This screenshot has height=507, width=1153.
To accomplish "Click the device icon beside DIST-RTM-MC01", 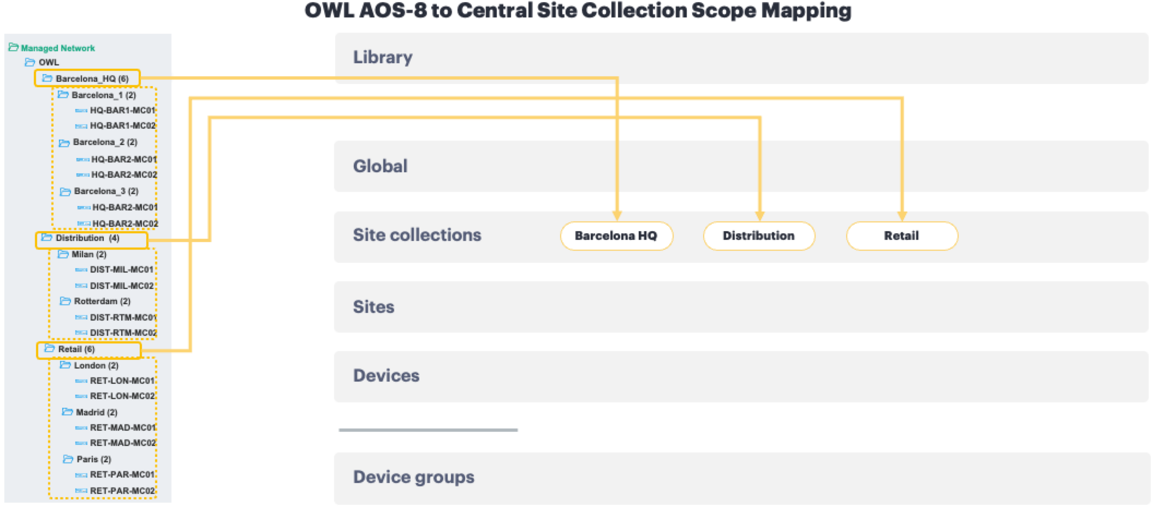I will tap(81, 317).
